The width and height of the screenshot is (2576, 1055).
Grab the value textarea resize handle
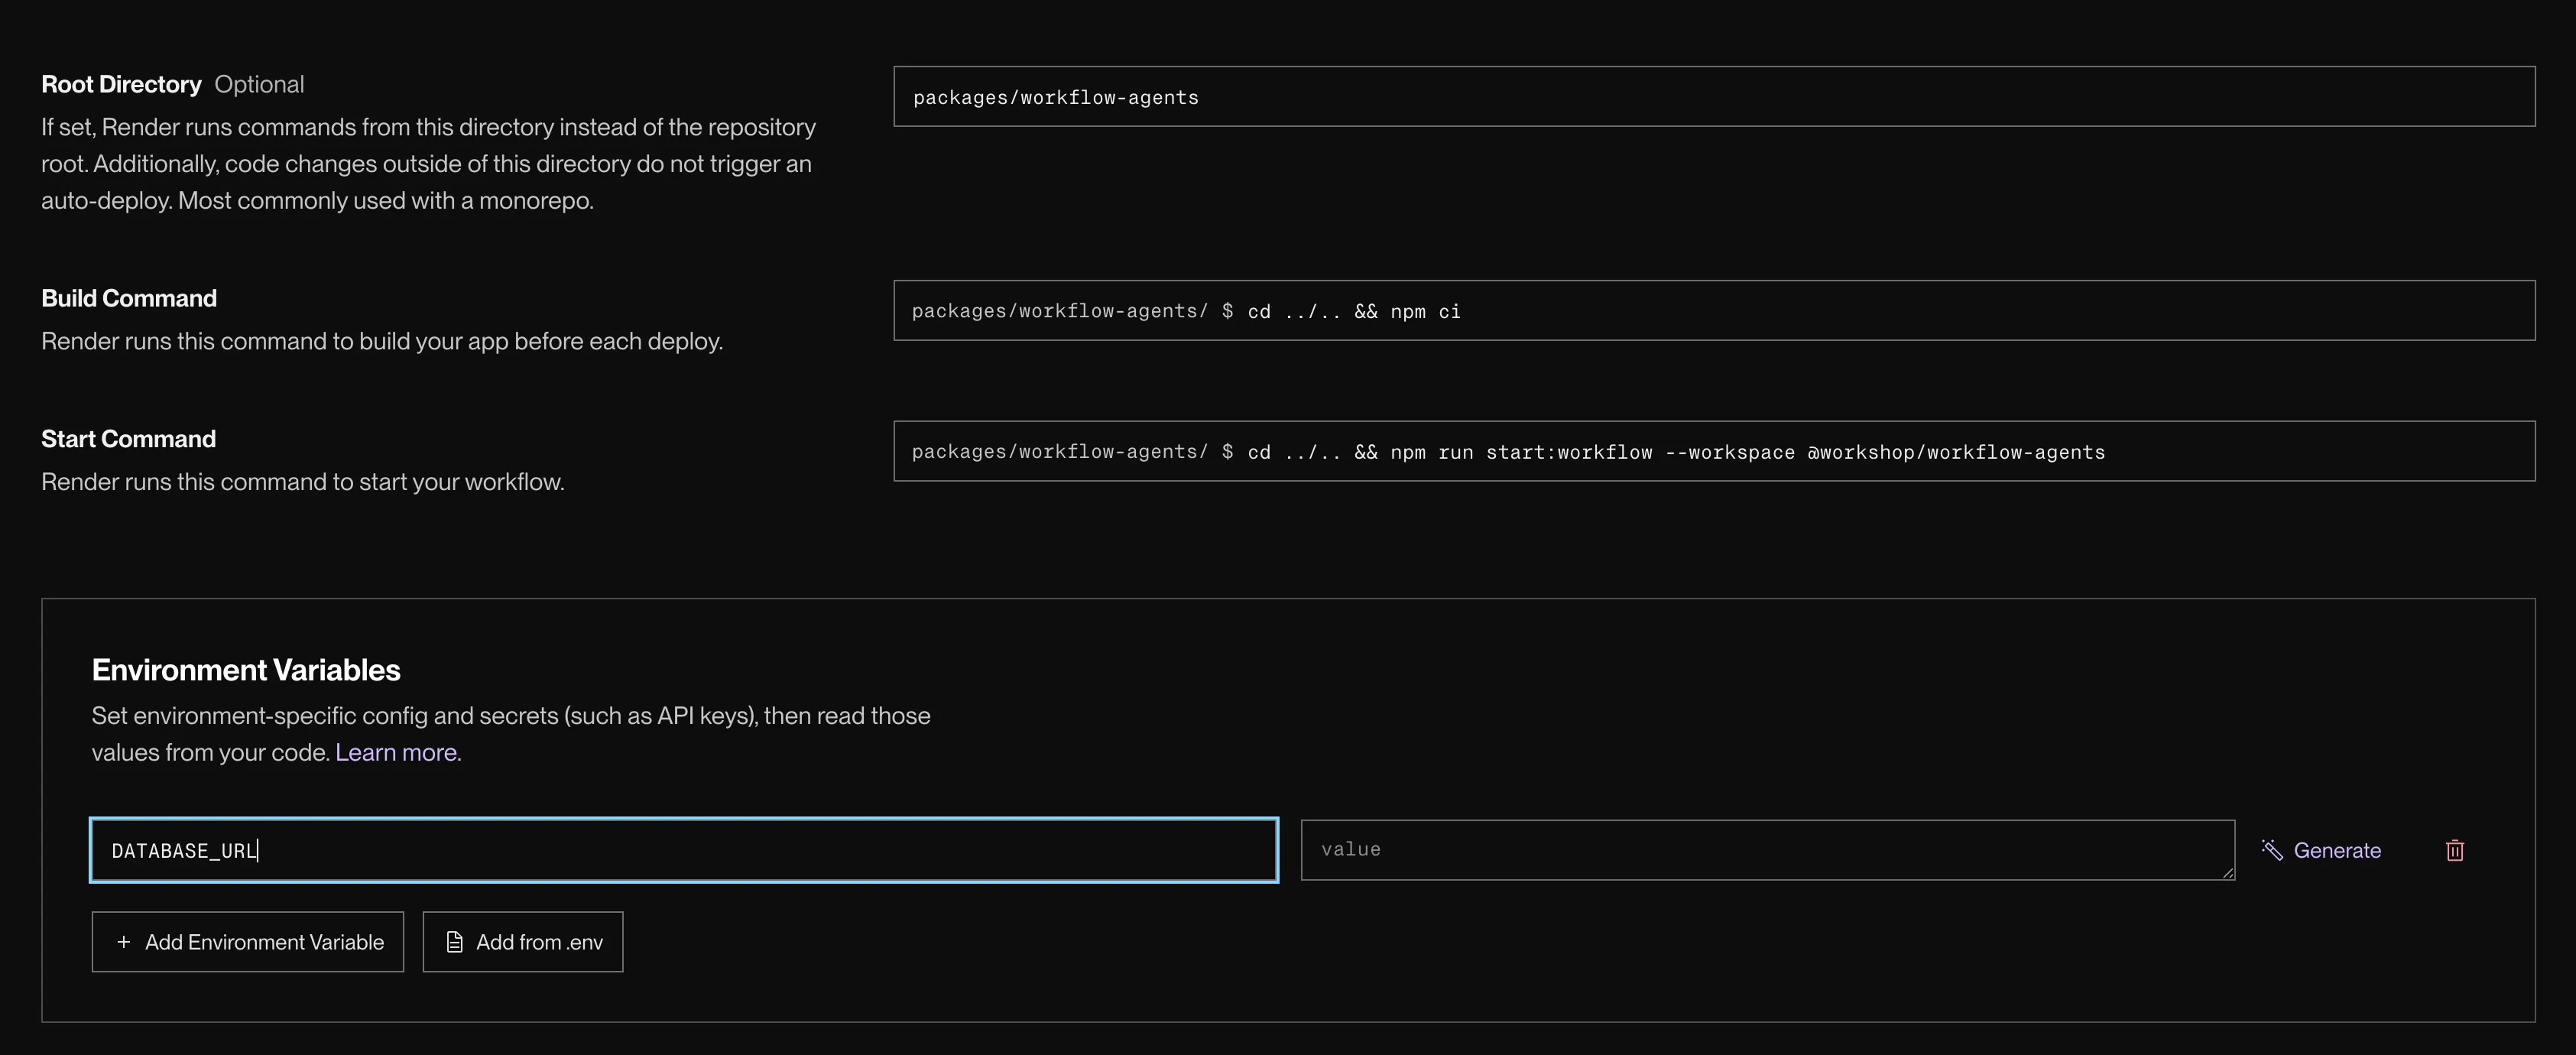pyautogui.click(x=2227, y=873)
